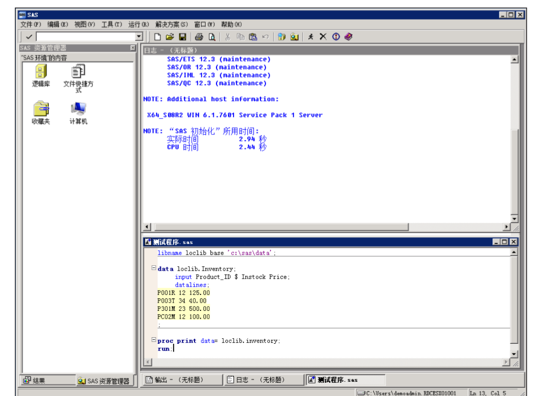554x396 pixels.
Task: Click the Break exclamation icon in toolbar
Action: (x=336, y=37)
